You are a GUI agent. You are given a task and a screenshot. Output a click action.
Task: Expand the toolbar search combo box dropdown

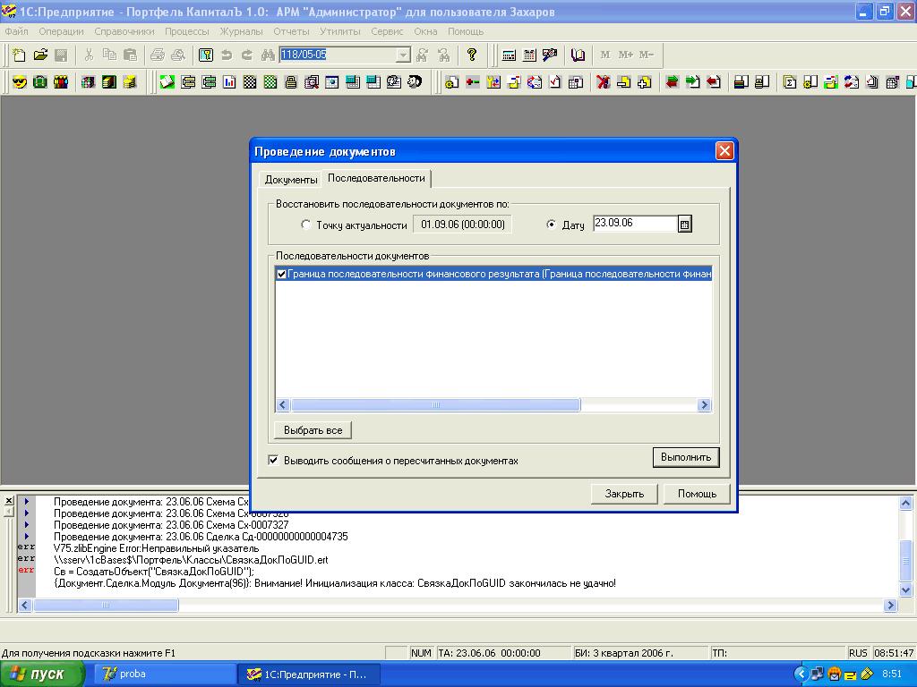[403, 55]
